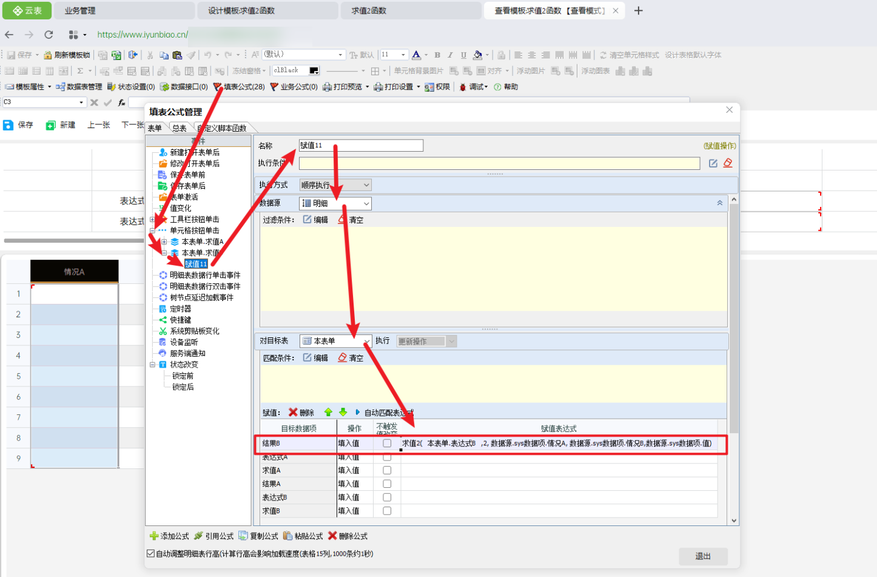Click the fill color bucket icon
The width and height of the screenshot is (877, 577).
click(x=477, y=55)
